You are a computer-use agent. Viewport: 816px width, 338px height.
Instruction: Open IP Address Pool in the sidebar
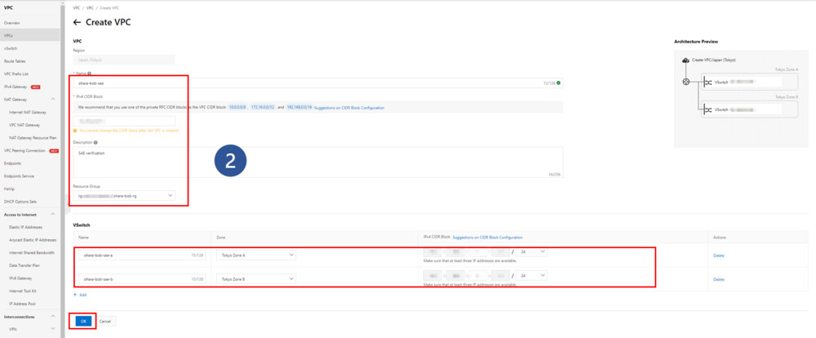point(22,304)
